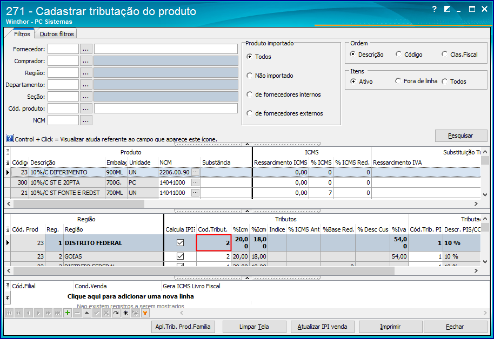Sort by Descrição column header
Viewport: 494px width, 339px height.
tap(67, 162)
